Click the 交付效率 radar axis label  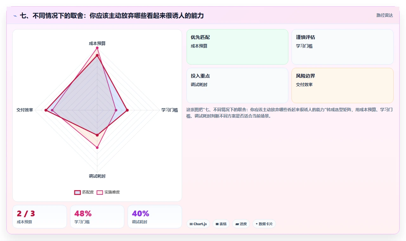click(x=25, y=110)
